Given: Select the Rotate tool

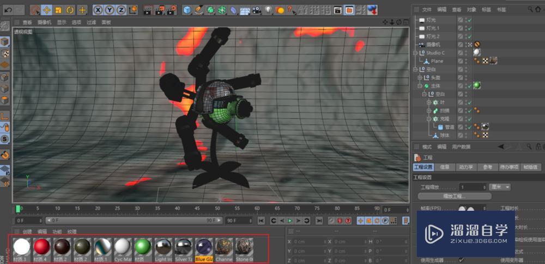Looking at the screenshot, I should point(70,10).
